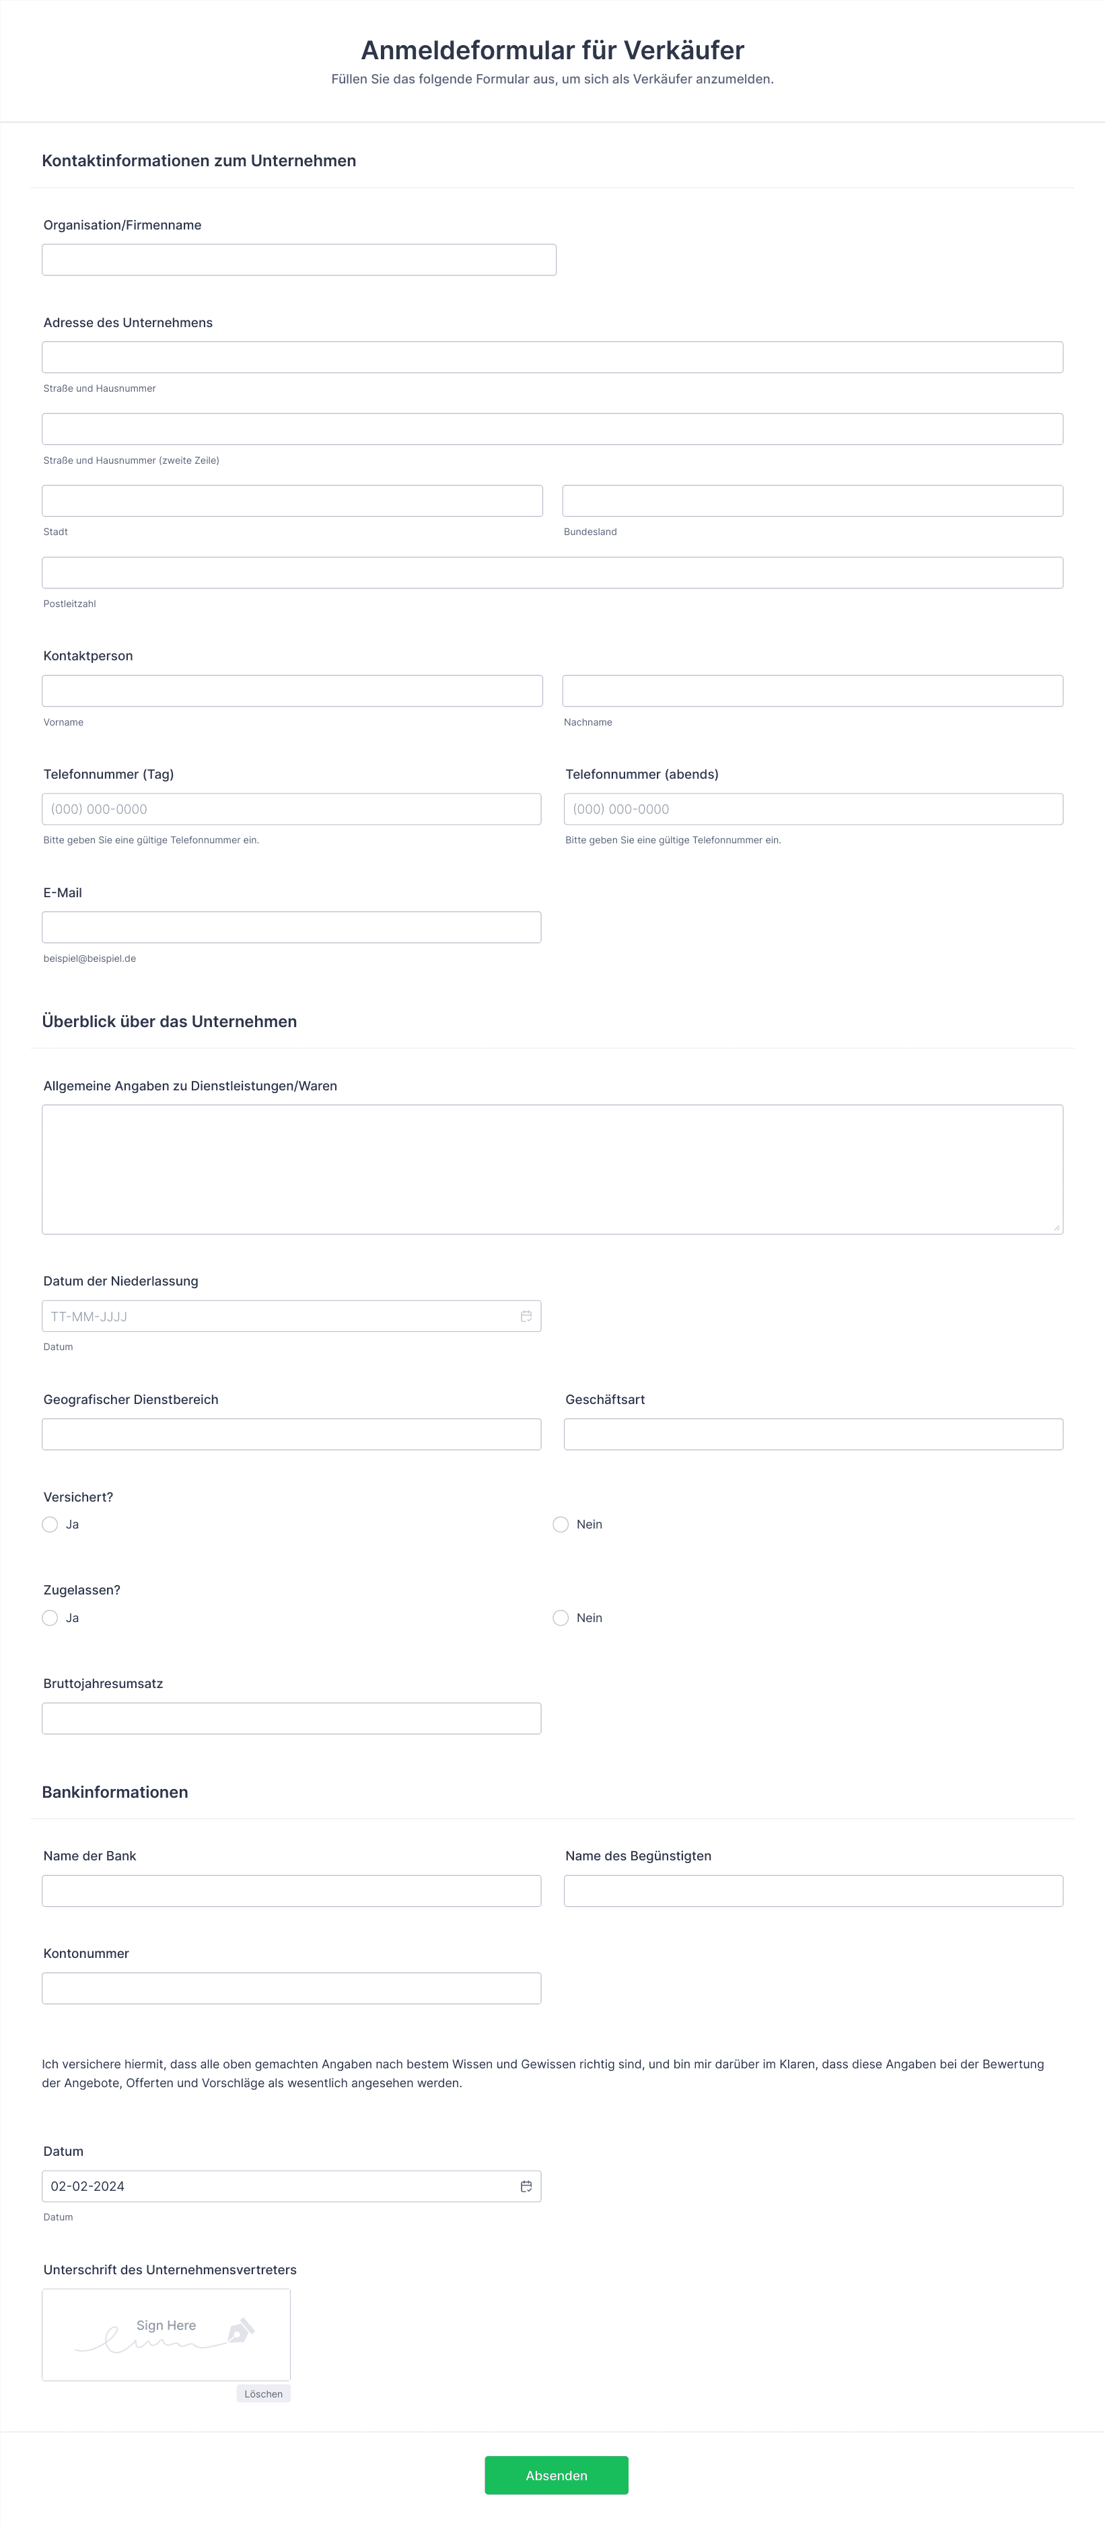Click the Vorname input field
This screenshot has height=2526, width=1105.
pos(292,691)
